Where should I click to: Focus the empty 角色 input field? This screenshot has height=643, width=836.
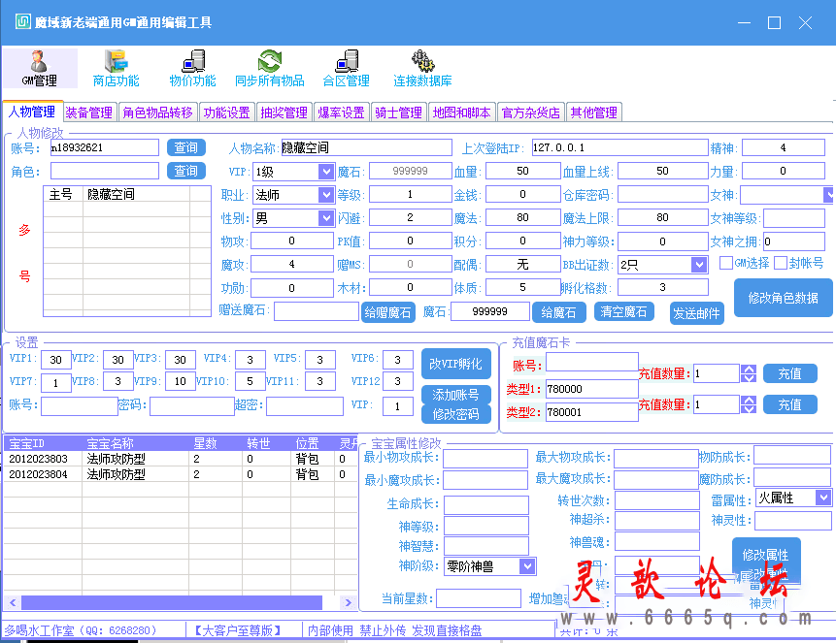tap(105, 171)
